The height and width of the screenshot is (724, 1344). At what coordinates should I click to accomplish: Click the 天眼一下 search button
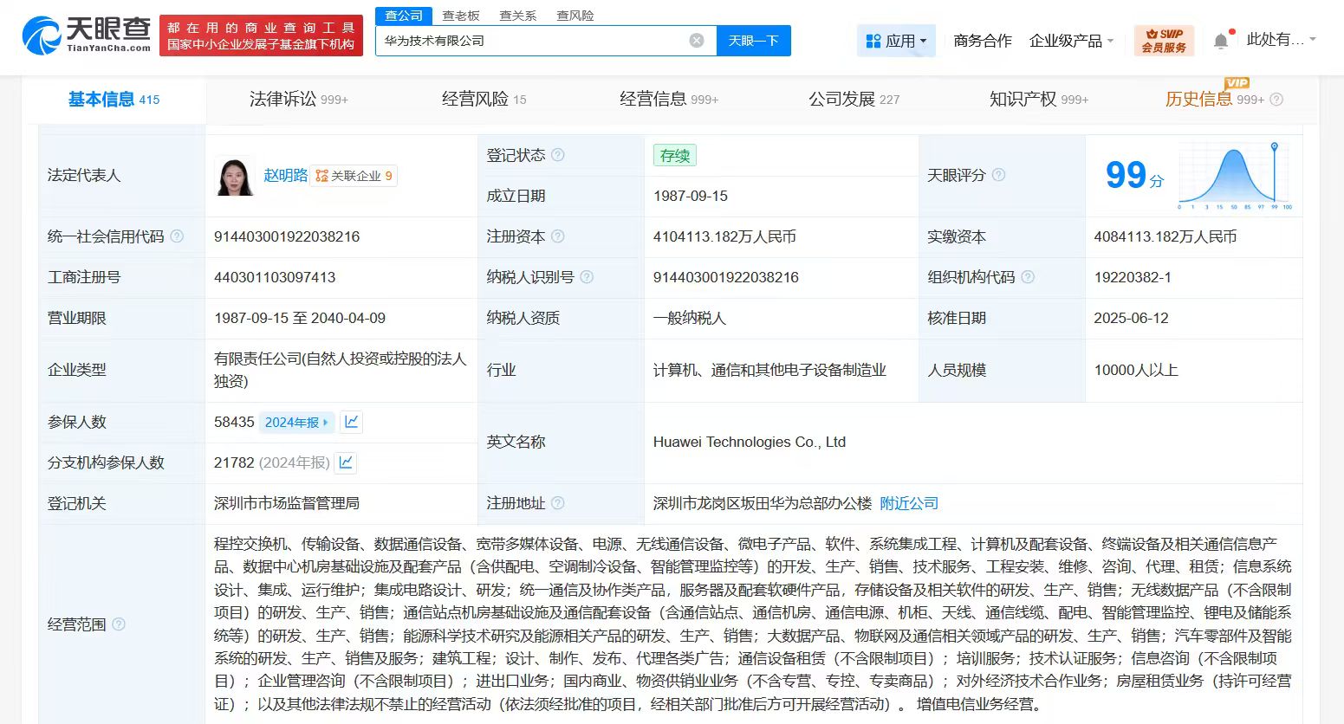753,41
